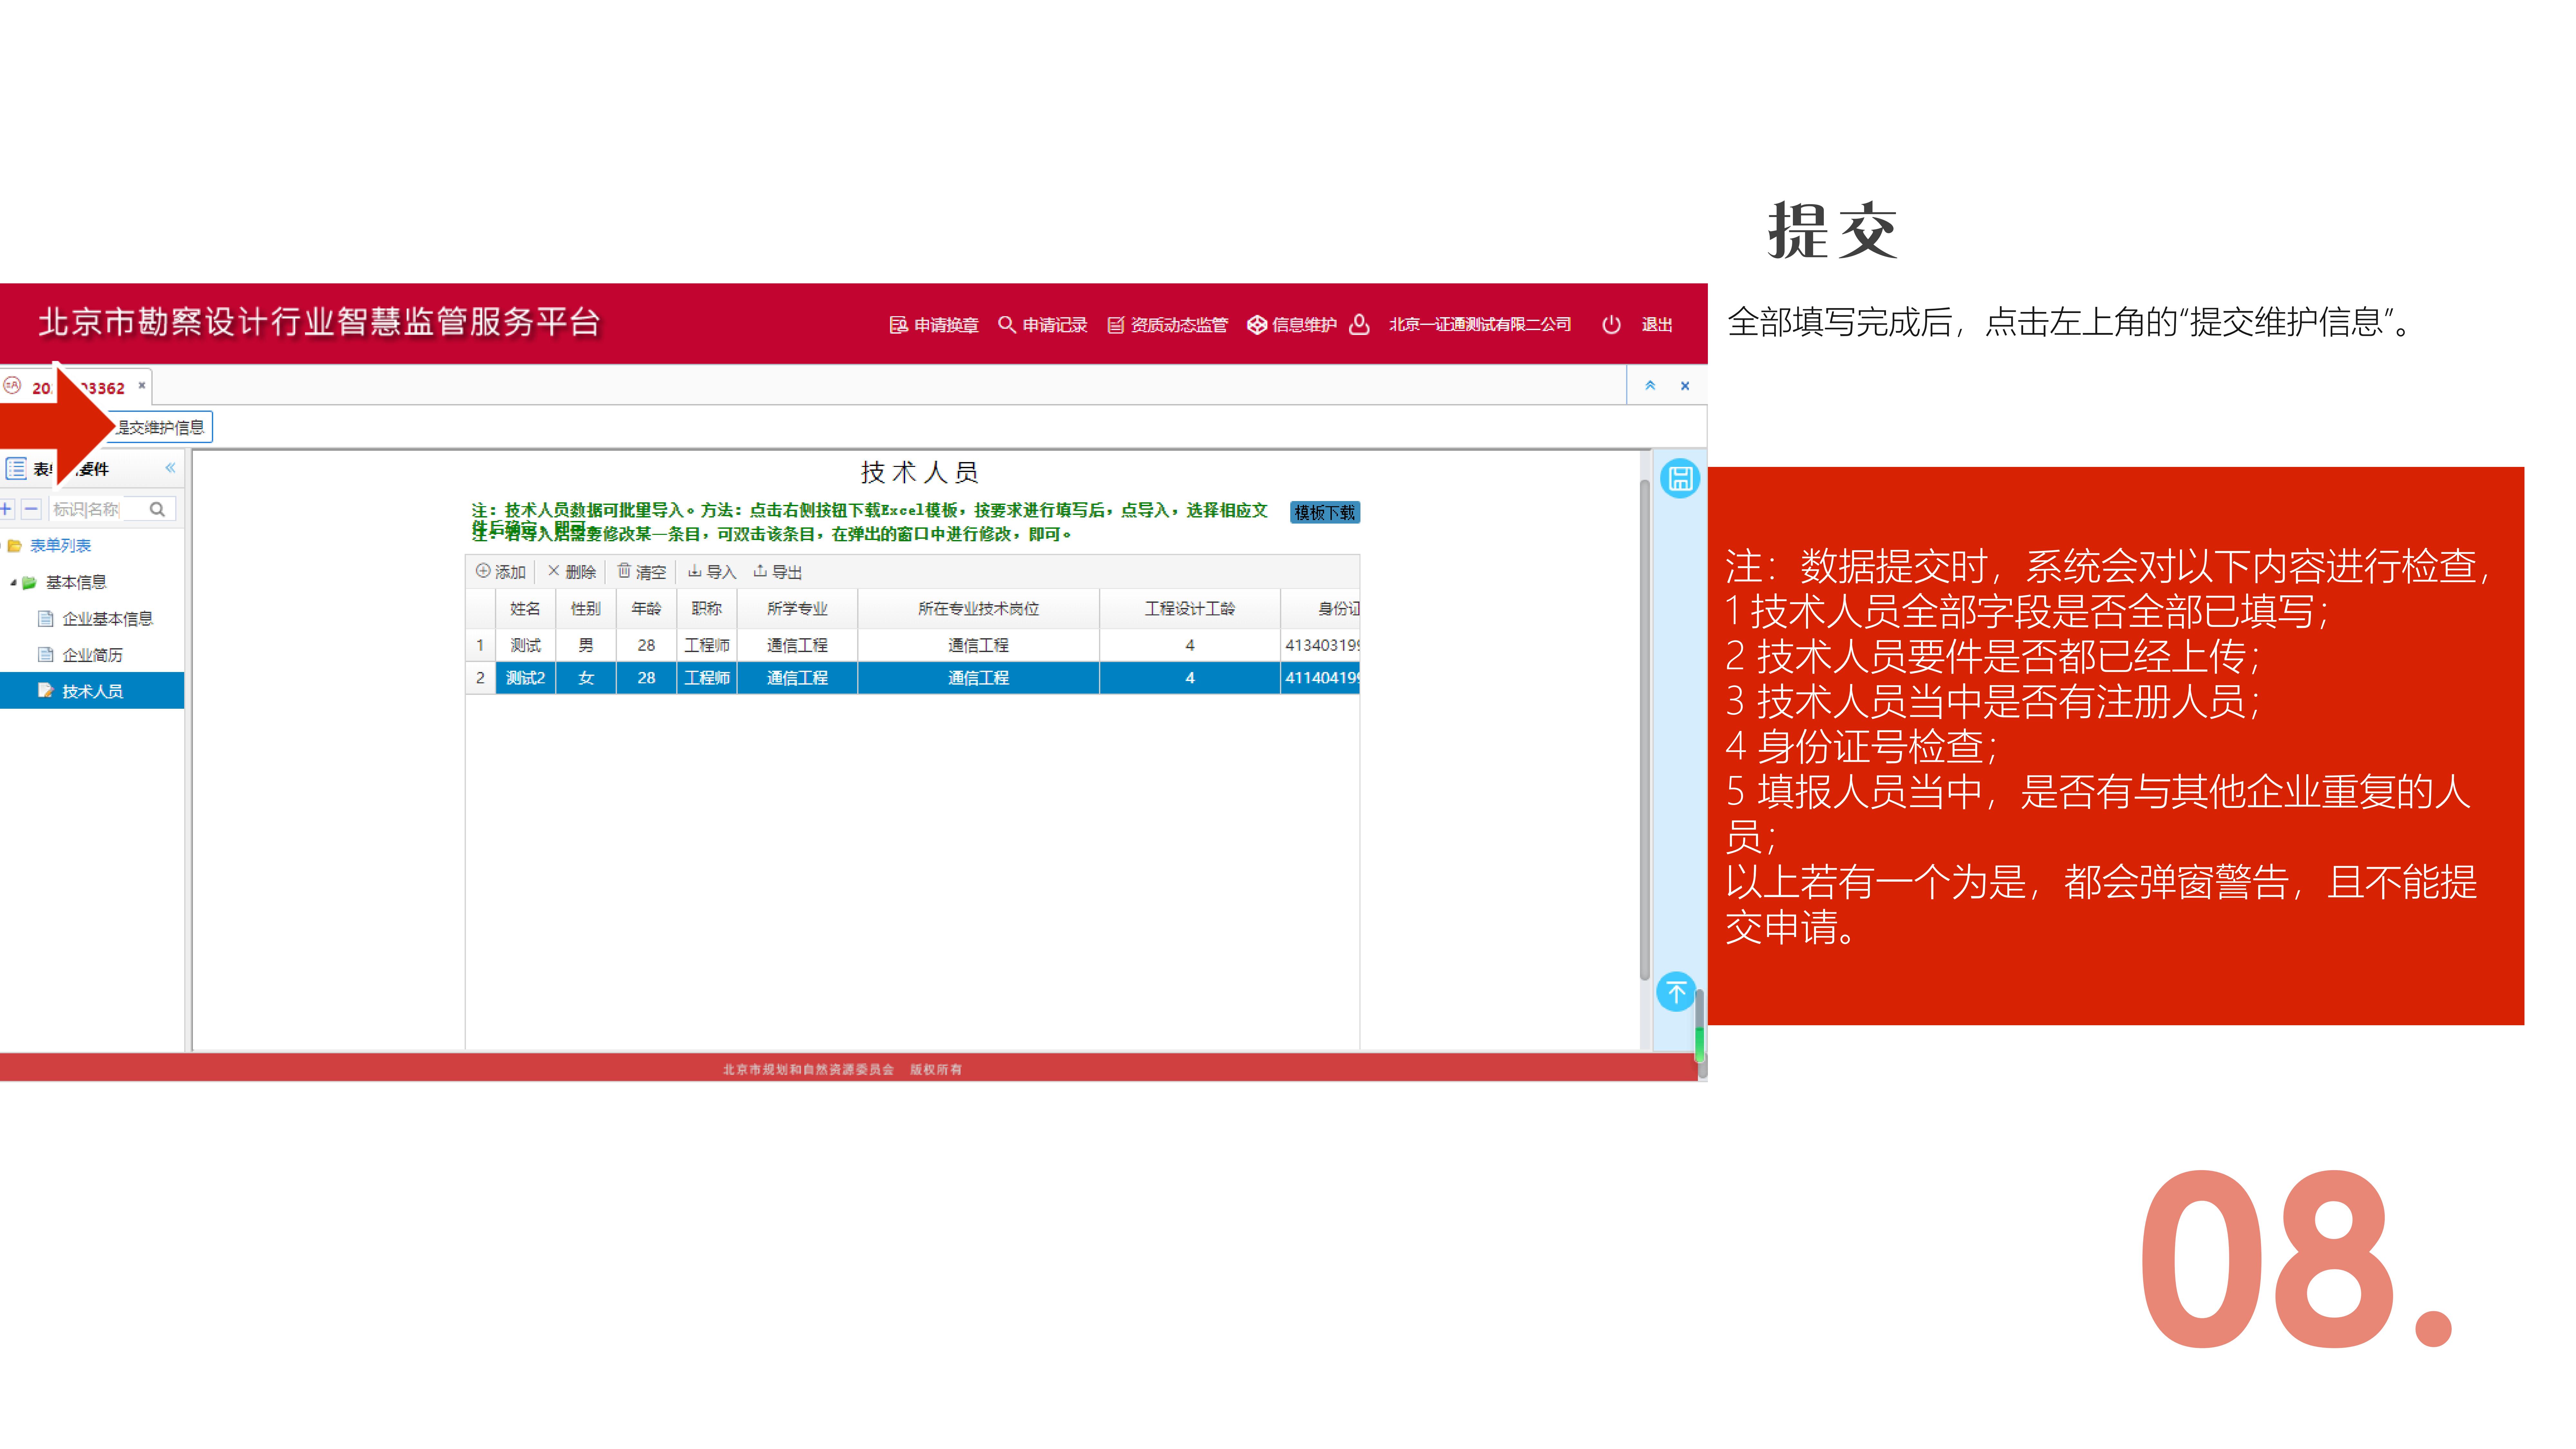Select the tab ending in 3362
Viewport: 2576px width, 1449px height.
(x=76, y=387)
